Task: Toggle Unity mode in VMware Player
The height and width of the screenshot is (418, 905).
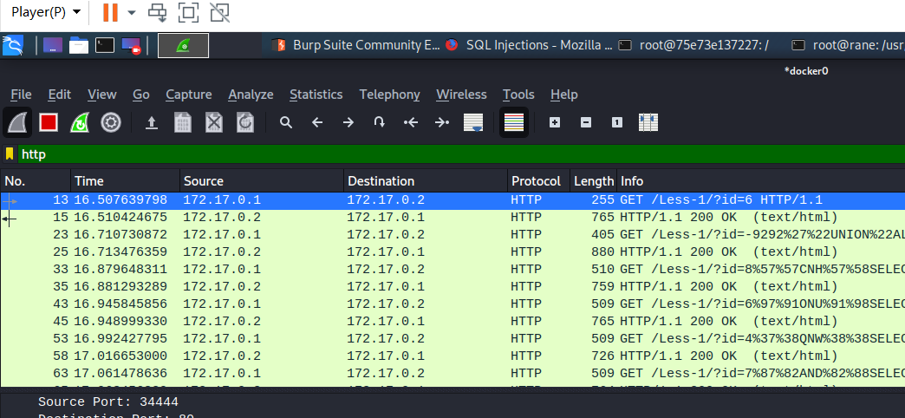Action: point(219,12)
